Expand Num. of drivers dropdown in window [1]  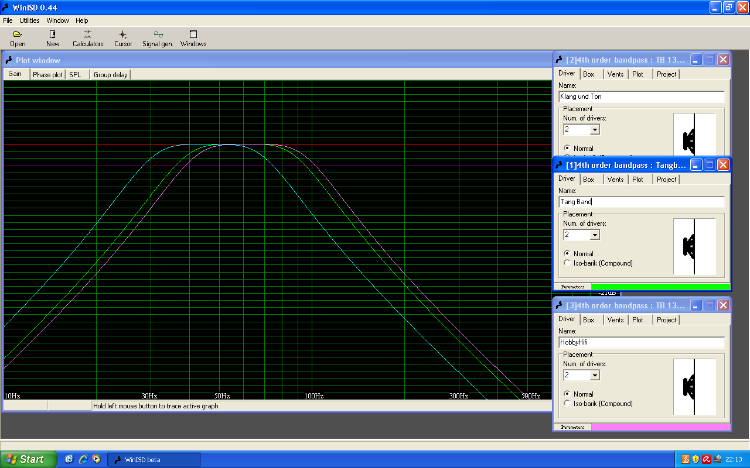tap(595, 235)
